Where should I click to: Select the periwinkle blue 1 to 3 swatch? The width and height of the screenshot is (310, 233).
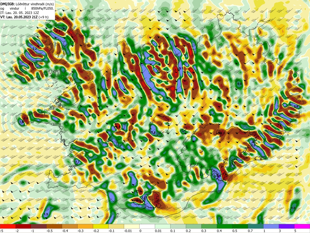click(271, 226)
